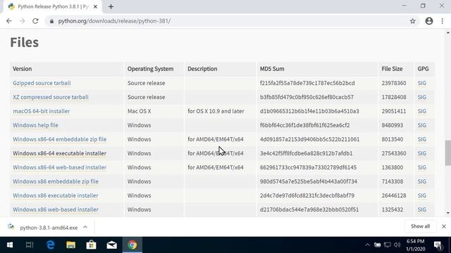Show hidden system tray icons
This screenshot has width=451, height=253.
click(x=367, y=245)
